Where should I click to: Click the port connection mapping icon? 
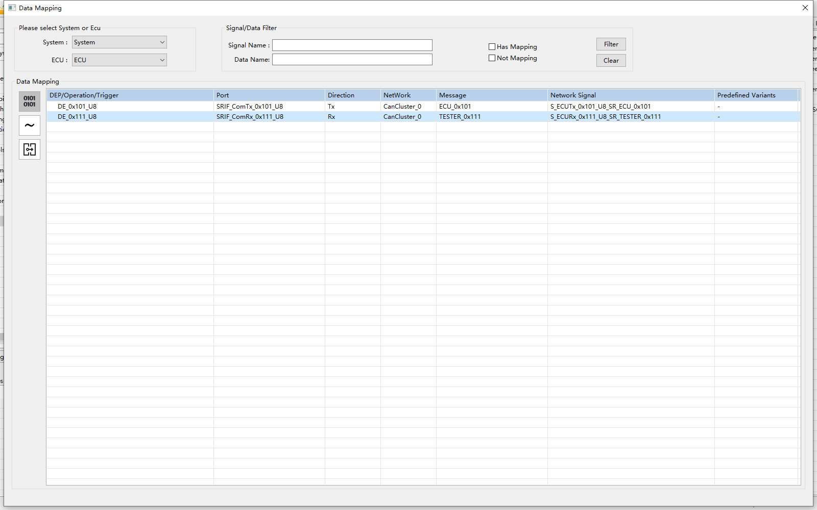(x=30, y=149)
